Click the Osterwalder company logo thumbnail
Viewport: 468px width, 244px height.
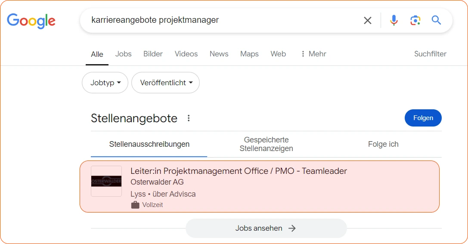pos(106,181)
